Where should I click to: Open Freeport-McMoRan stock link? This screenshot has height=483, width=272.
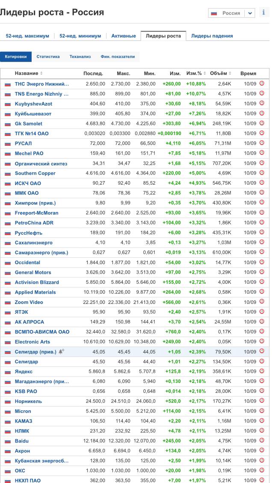coord(37,213)
